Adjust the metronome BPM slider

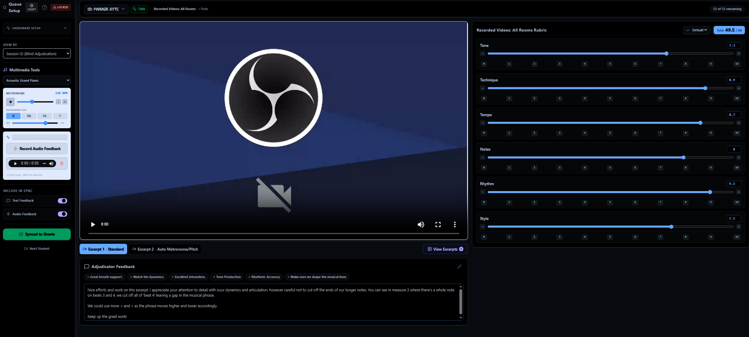click(x=35, y=102)
